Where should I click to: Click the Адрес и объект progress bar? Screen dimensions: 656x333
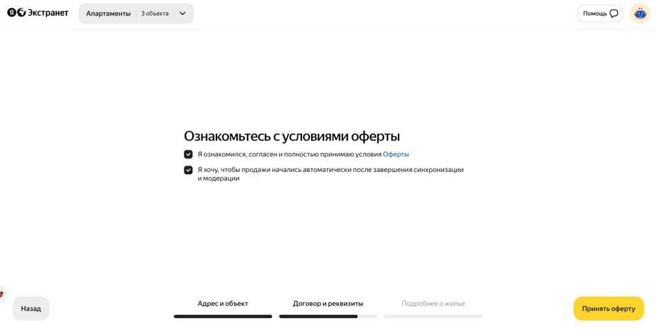(223, 317)
